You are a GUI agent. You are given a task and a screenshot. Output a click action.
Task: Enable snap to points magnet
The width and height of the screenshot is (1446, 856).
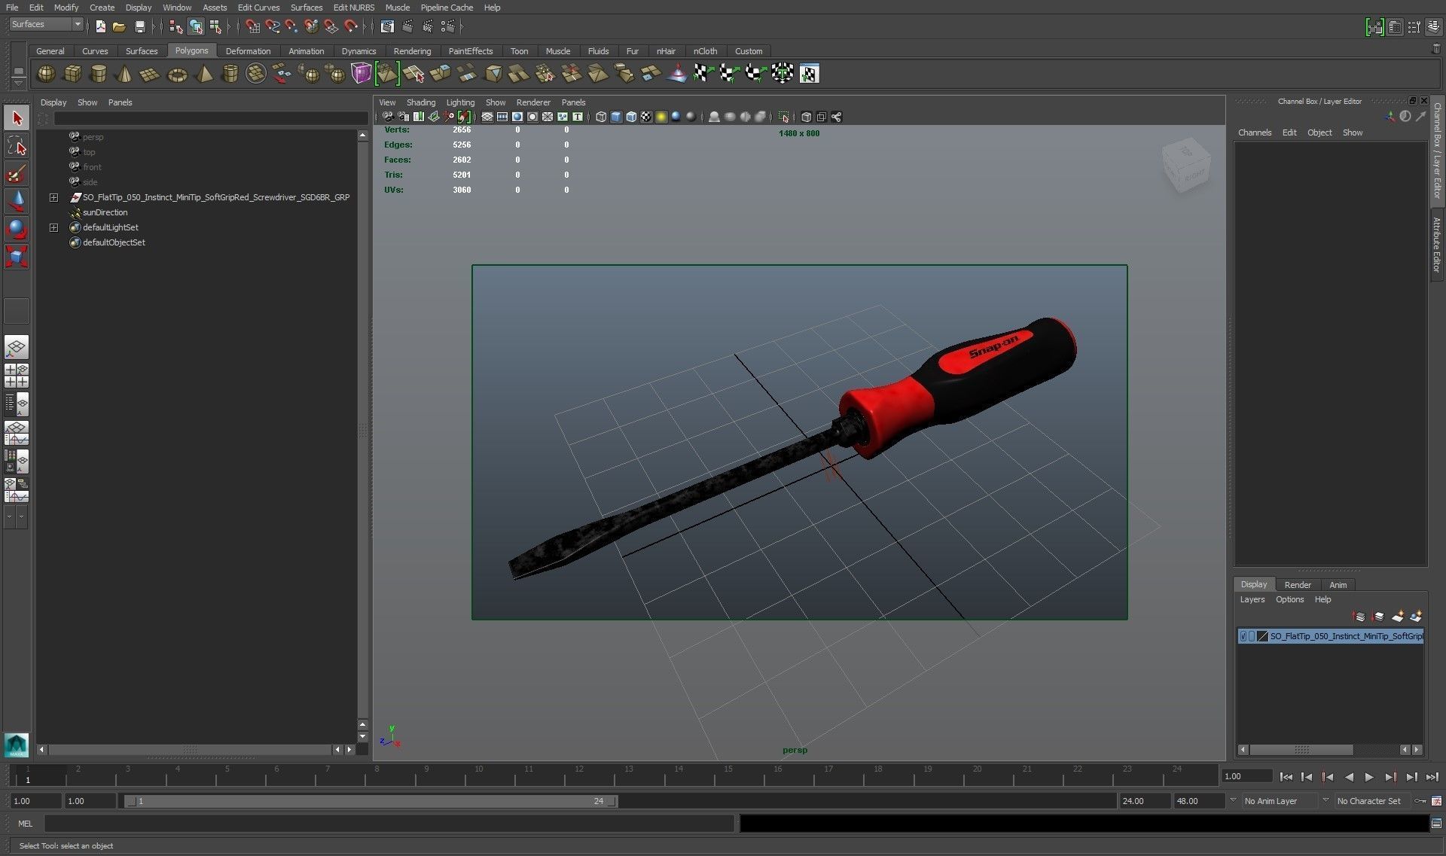(x=291, y=27)
